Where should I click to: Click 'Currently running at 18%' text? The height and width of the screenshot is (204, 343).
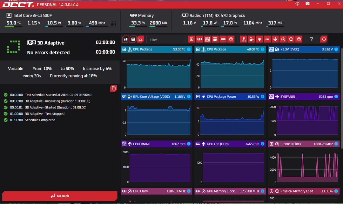coord(73,76)
